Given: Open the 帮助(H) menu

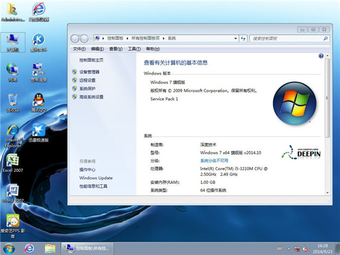Looking at the screenshot, I should (153, 49).
